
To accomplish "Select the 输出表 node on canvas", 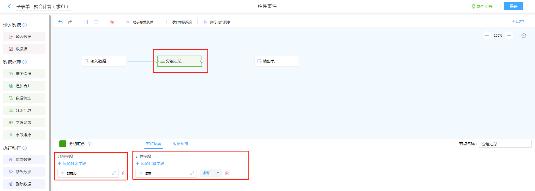I will coord(276,61).
